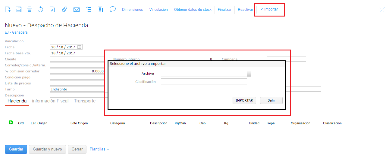Click the Categoría column header
Image resolution: width=392 pixels, height=158 pixels.
[118, 123]
